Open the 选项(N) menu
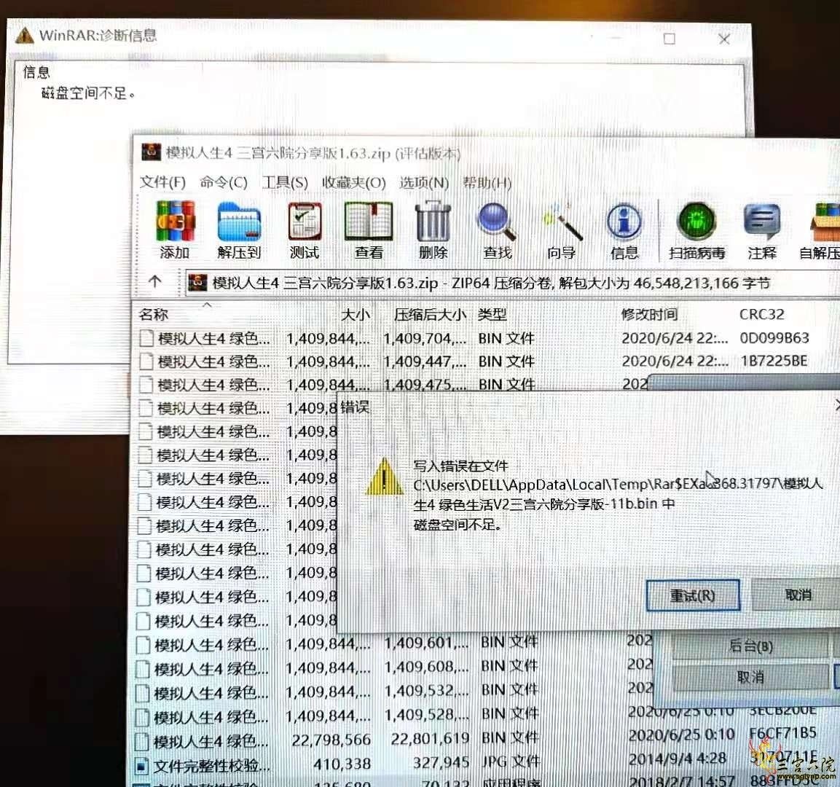This screenshot has width=840, height=787. pos(424,183)
